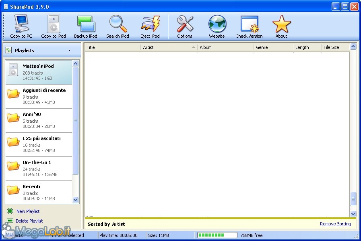Open the About star icon
This screenshot has height=241, width=361.
[x=281, y=24]
